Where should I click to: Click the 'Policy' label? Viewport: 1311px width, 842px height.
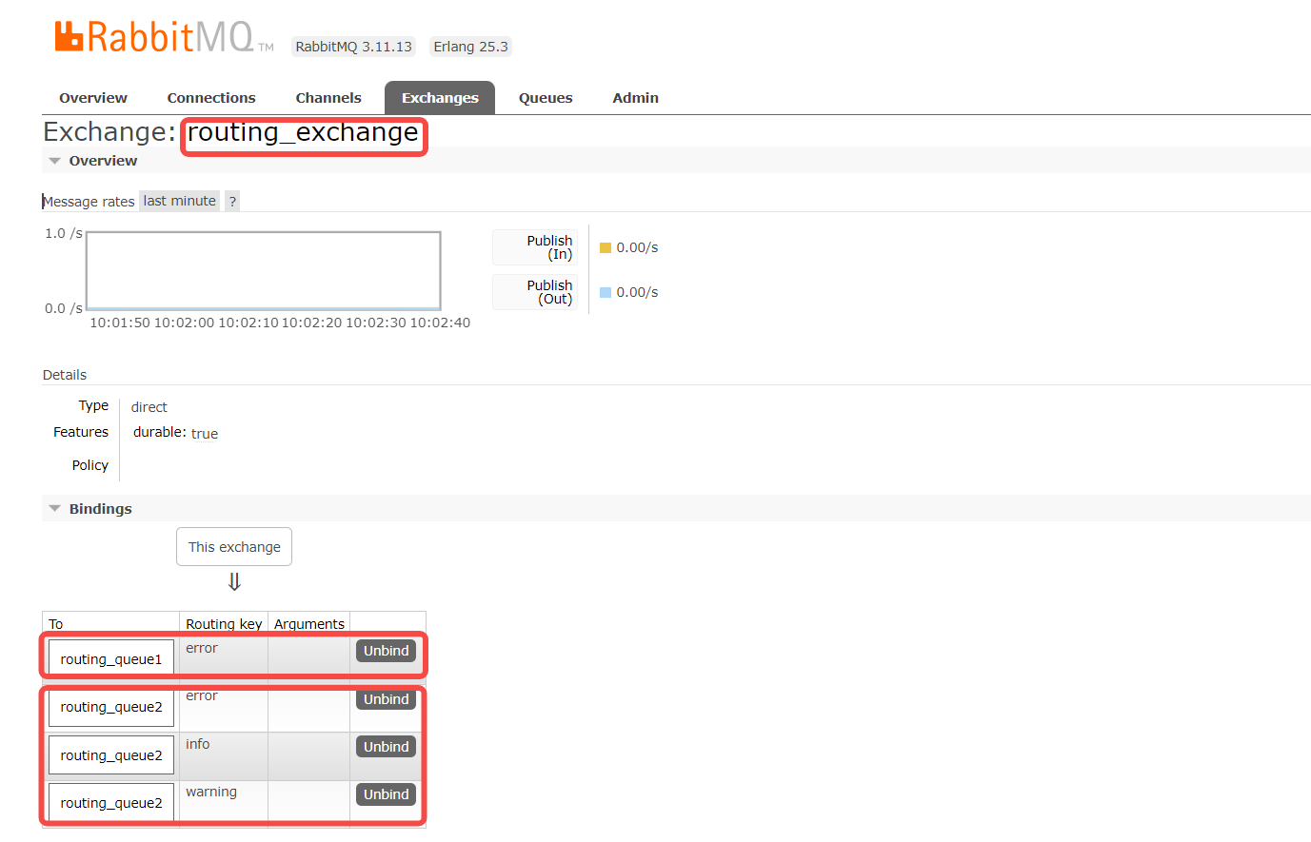[90, 465]
